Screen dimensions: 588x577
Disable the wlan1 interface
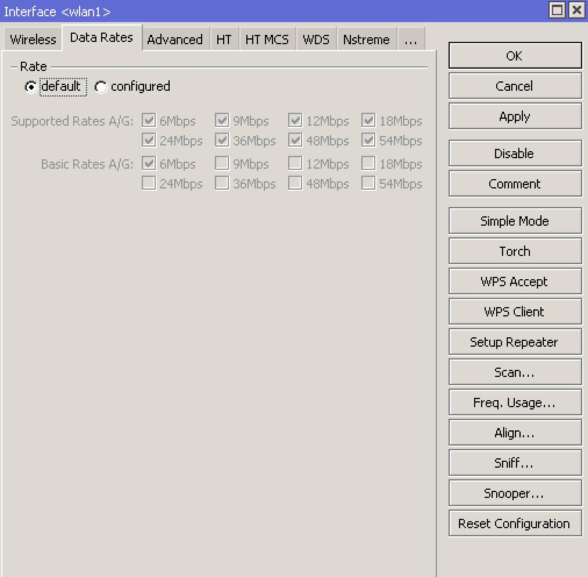point(514,153)
